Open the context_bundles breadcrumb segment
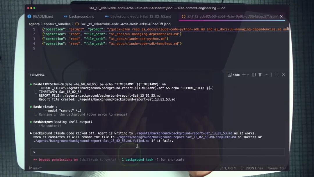314x177 pixels. tap(57, 24)
